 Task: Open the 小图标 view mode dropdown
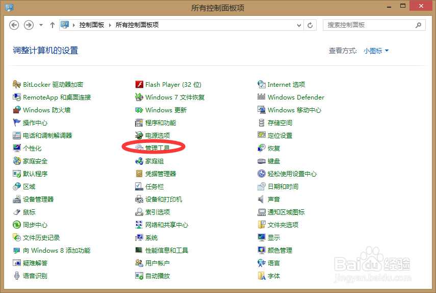tap(376, 51)
